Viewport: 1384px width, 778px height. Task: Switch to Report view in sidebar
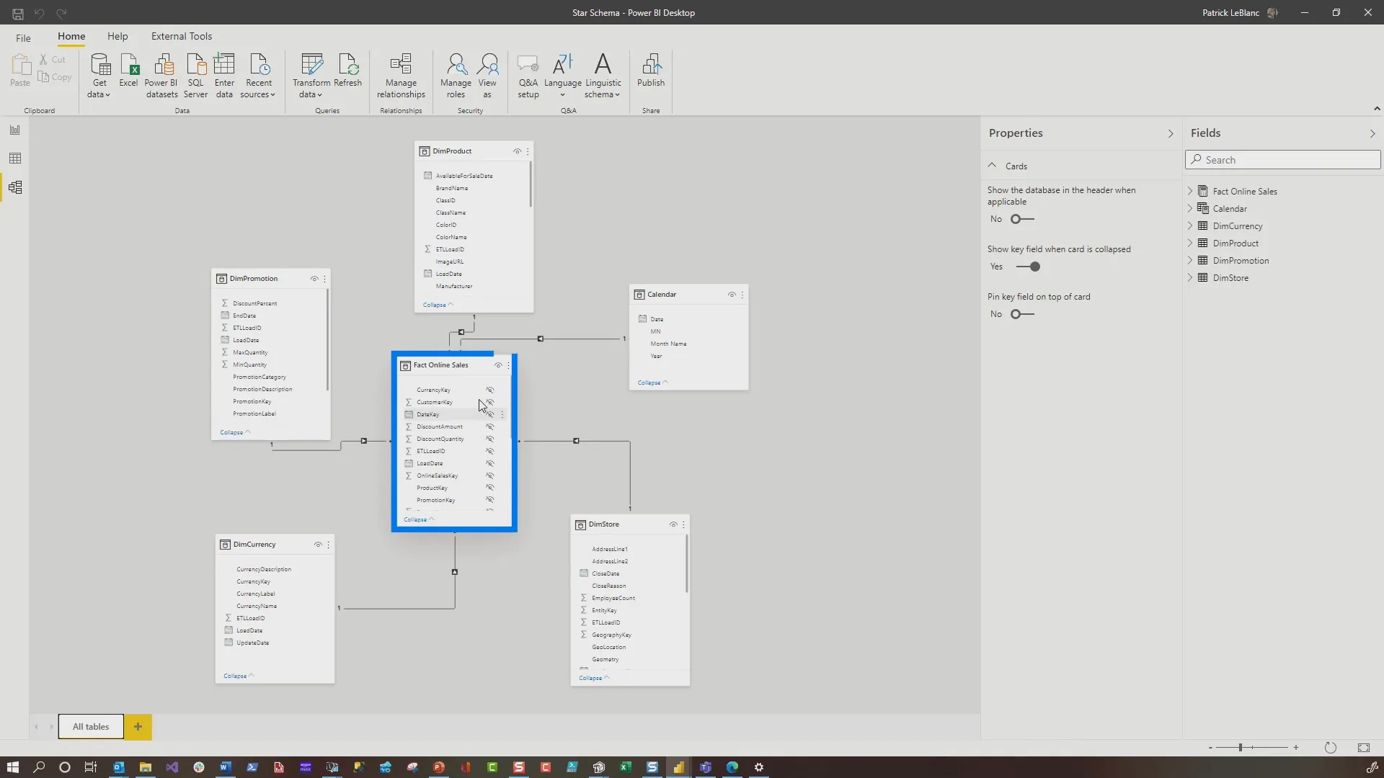tap(15, 130)
